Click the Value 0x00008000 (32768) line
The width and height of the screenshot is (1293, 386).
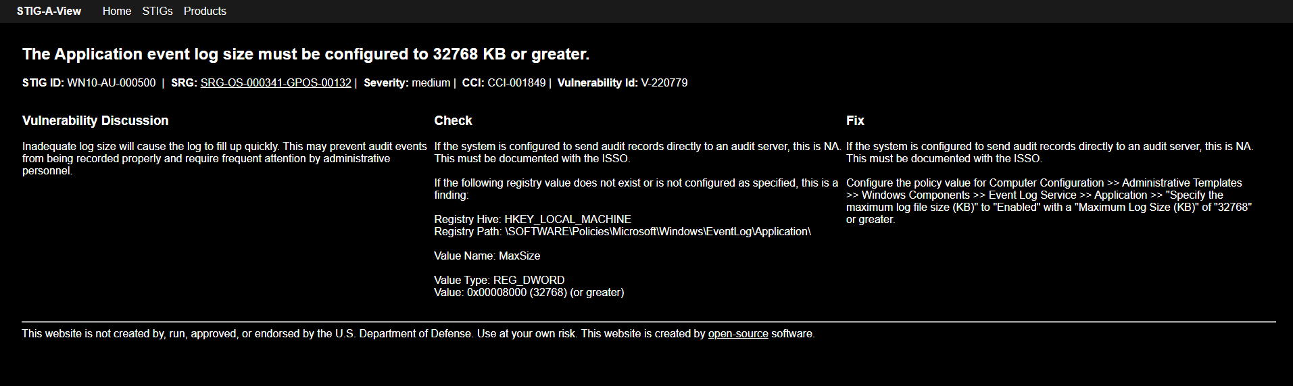[529, 292]
